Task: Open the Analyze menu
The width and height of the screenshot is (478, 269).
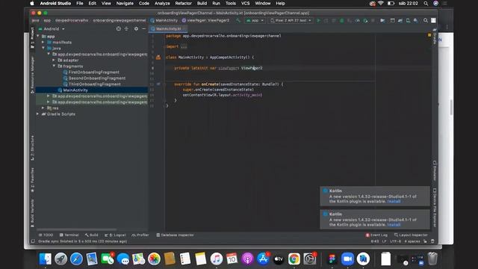Action: pyautogui.click(x=162, y=3)
